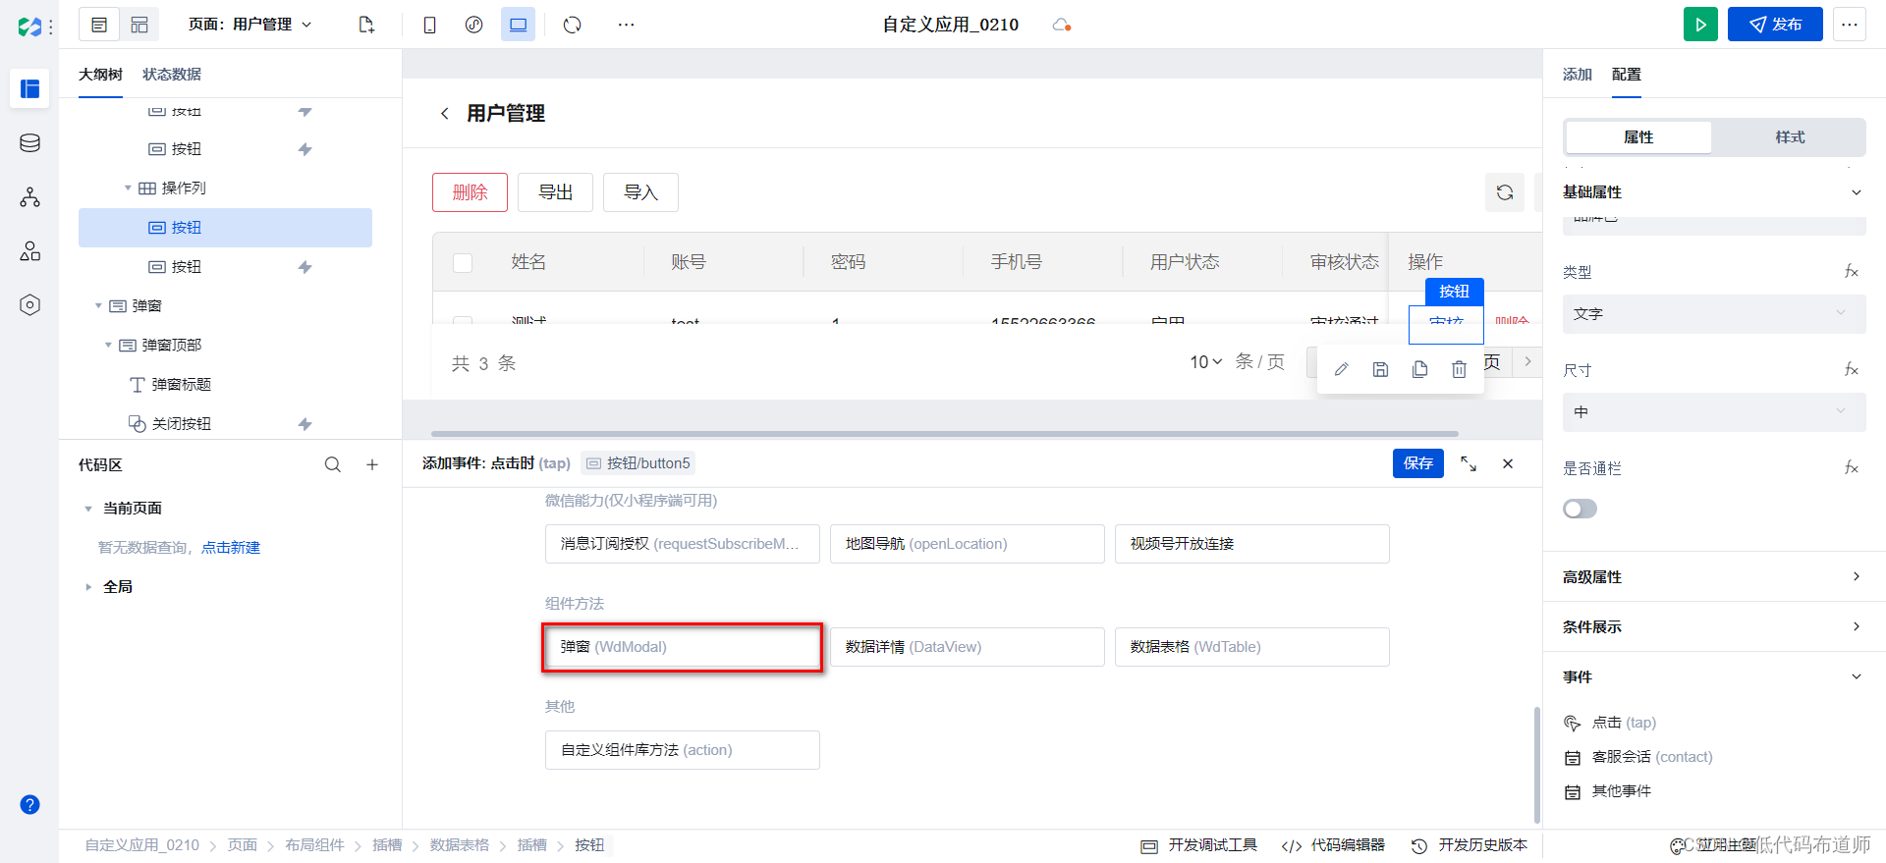Open the pages panel in left sidebar

[29, 88]
